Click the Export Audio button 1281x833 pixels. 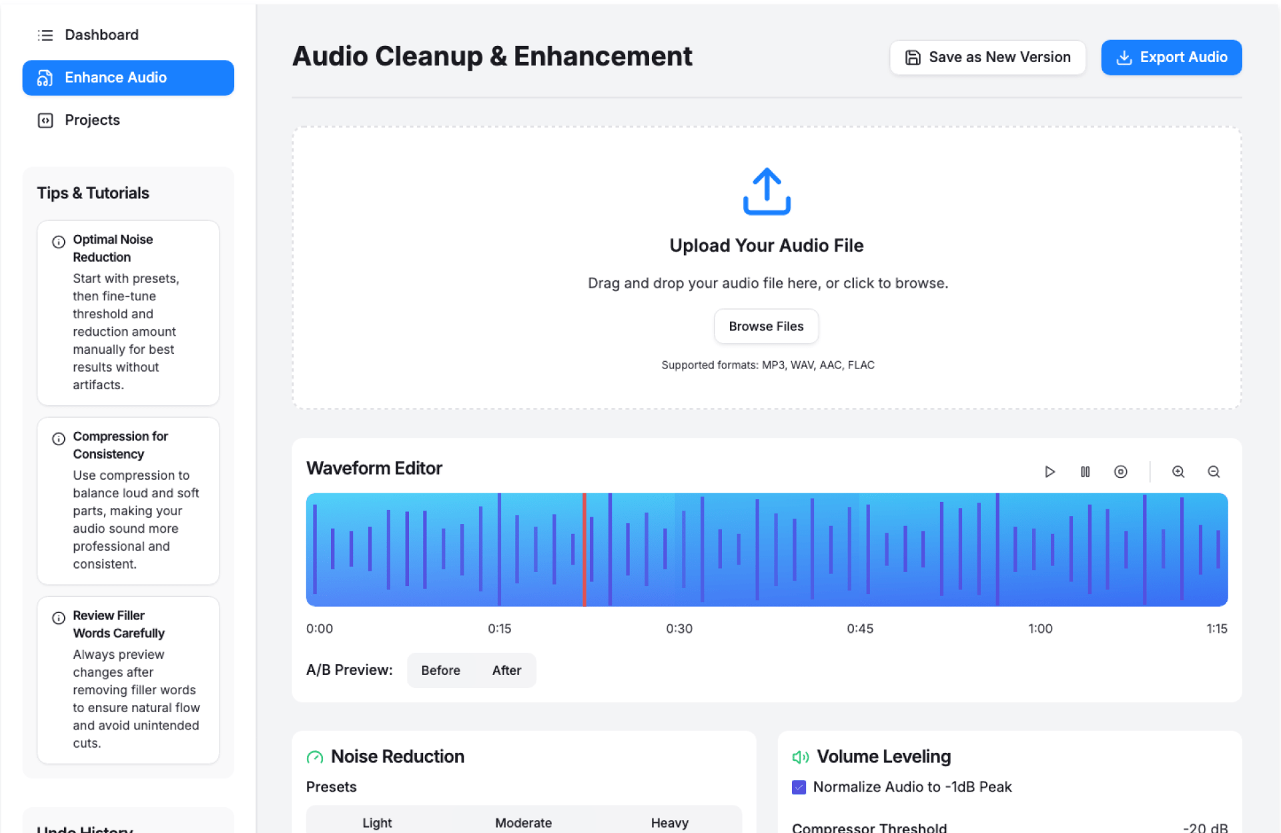(1171, 57)
